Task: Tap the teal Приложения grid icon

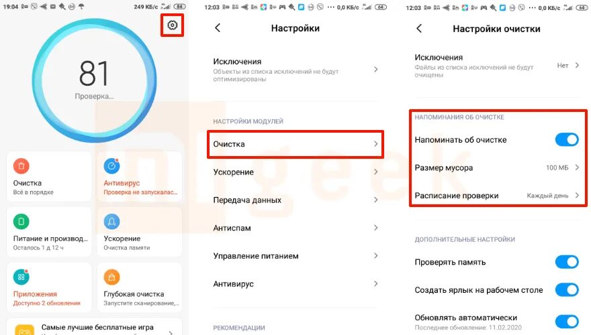Action: click(21, 277)
